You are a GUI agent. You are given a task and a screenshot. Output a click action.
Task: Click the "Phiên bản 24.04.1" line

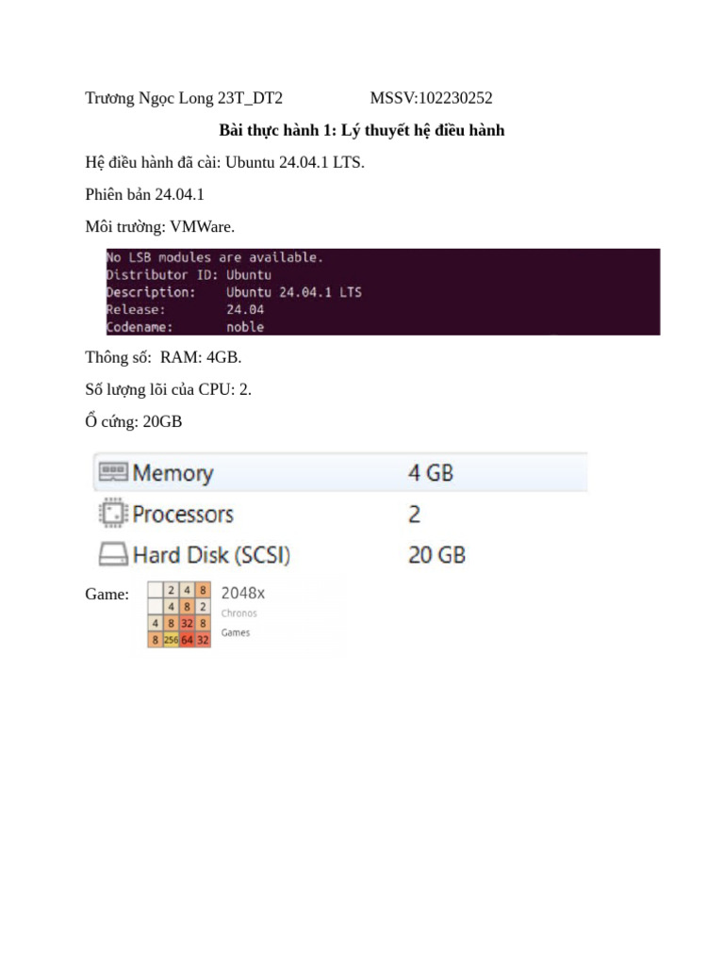point(144,194)
